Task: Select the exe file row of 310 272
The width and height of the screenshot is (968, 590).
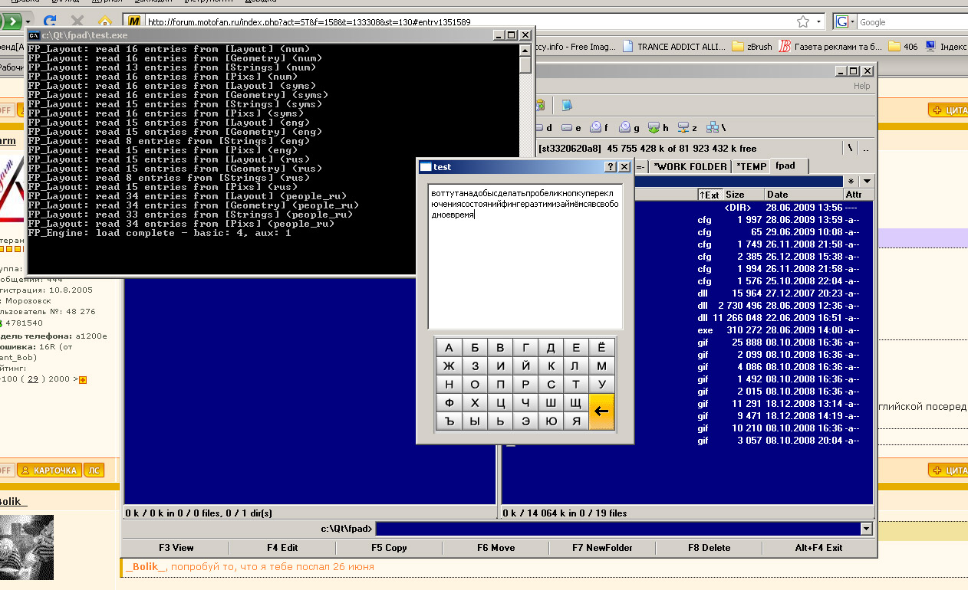Action: [x=687, y=330]
